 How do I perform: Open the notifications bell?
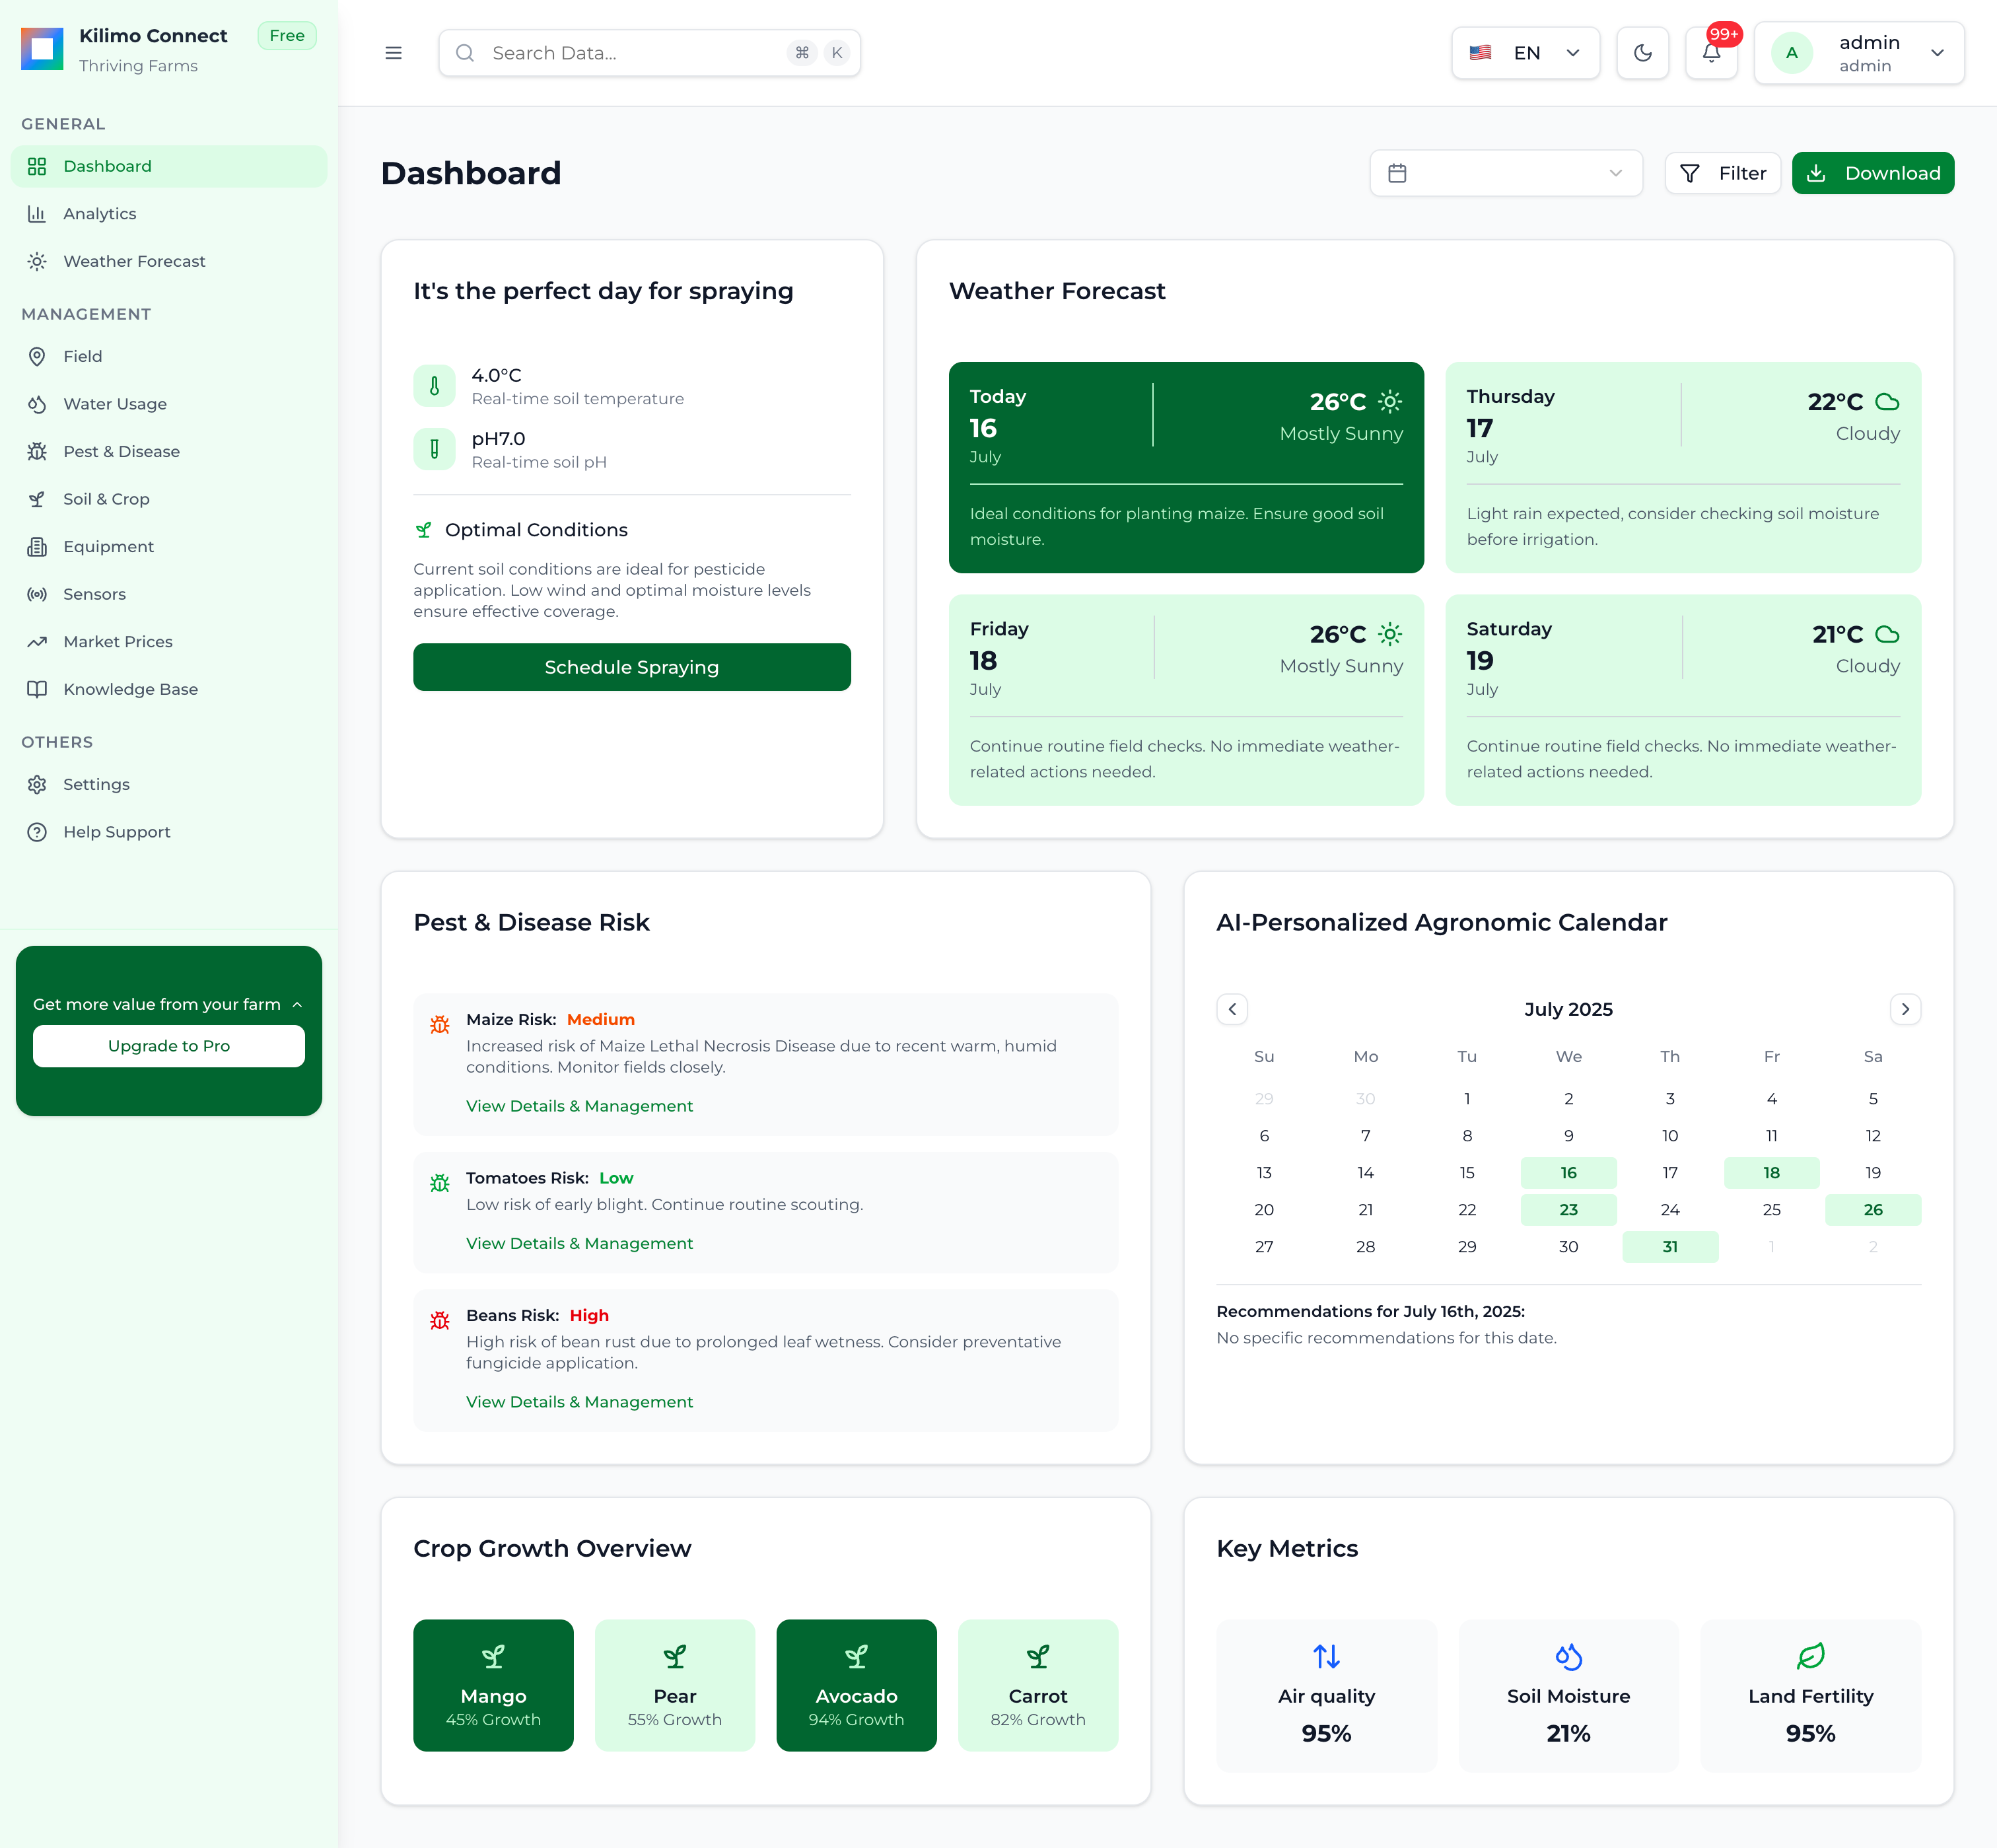1711,53
